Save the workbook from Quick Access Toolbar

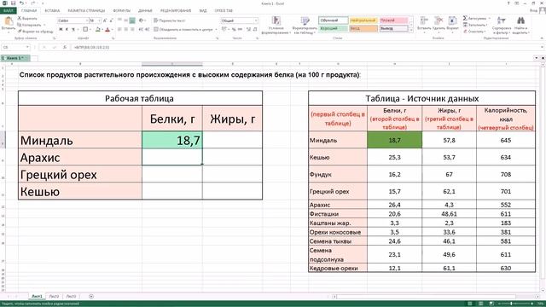pos(13,3)
